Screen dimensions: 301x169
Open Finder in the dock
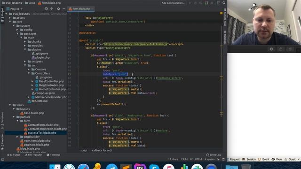55,166
